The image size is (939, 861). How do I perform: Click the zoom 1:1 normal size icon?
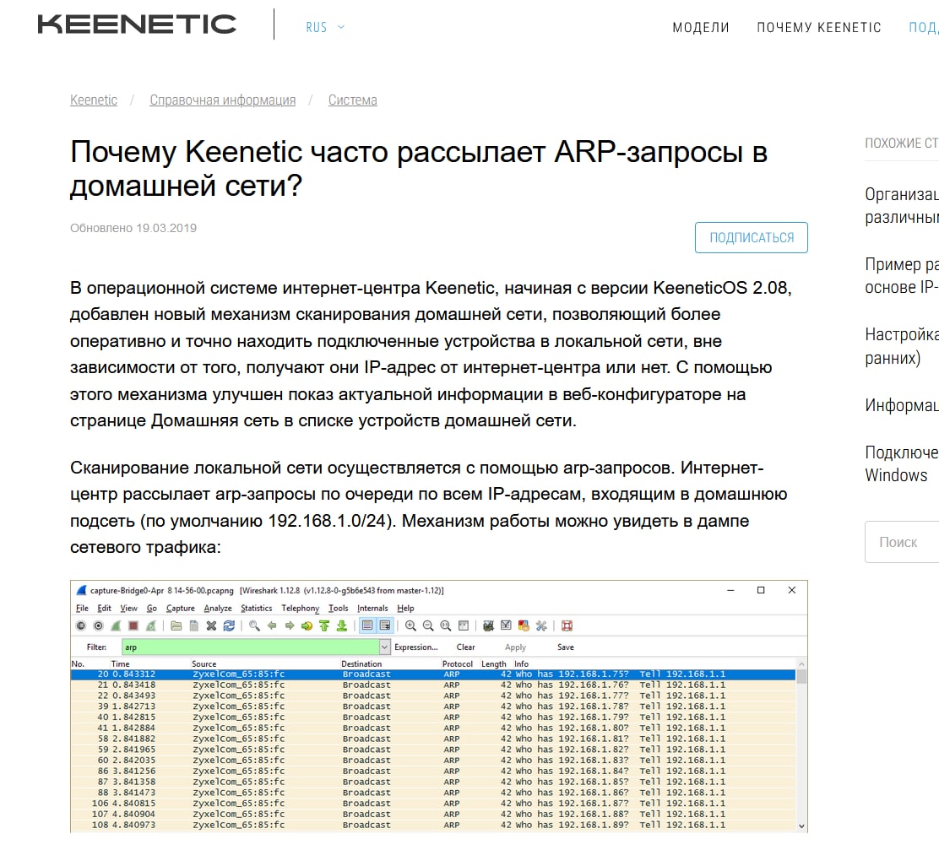445,625
